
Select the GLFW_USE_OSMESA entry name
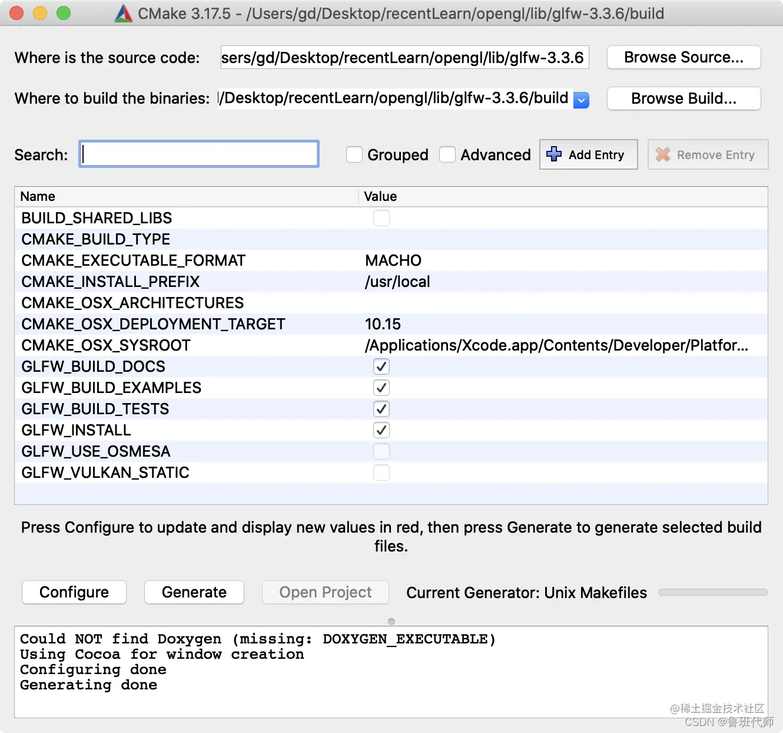pos(96,451)
